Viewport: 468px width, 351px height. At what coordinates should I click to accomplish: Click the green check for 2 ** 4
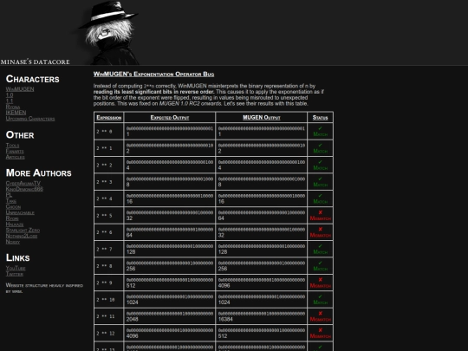click(321, 196)
